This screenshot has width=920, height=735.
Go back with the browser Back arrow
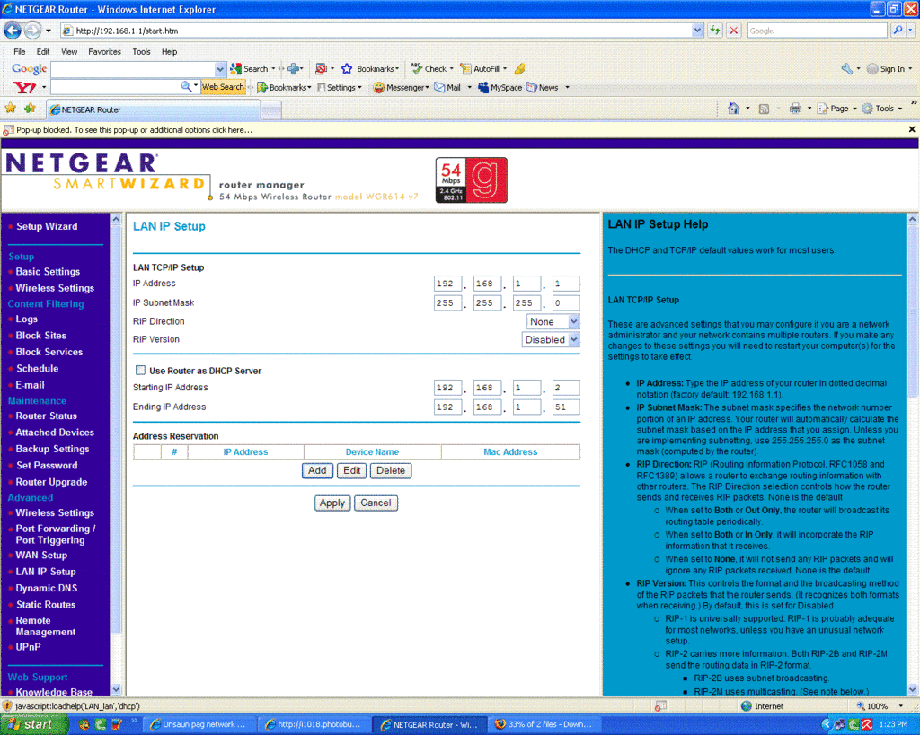coord(13,30)
